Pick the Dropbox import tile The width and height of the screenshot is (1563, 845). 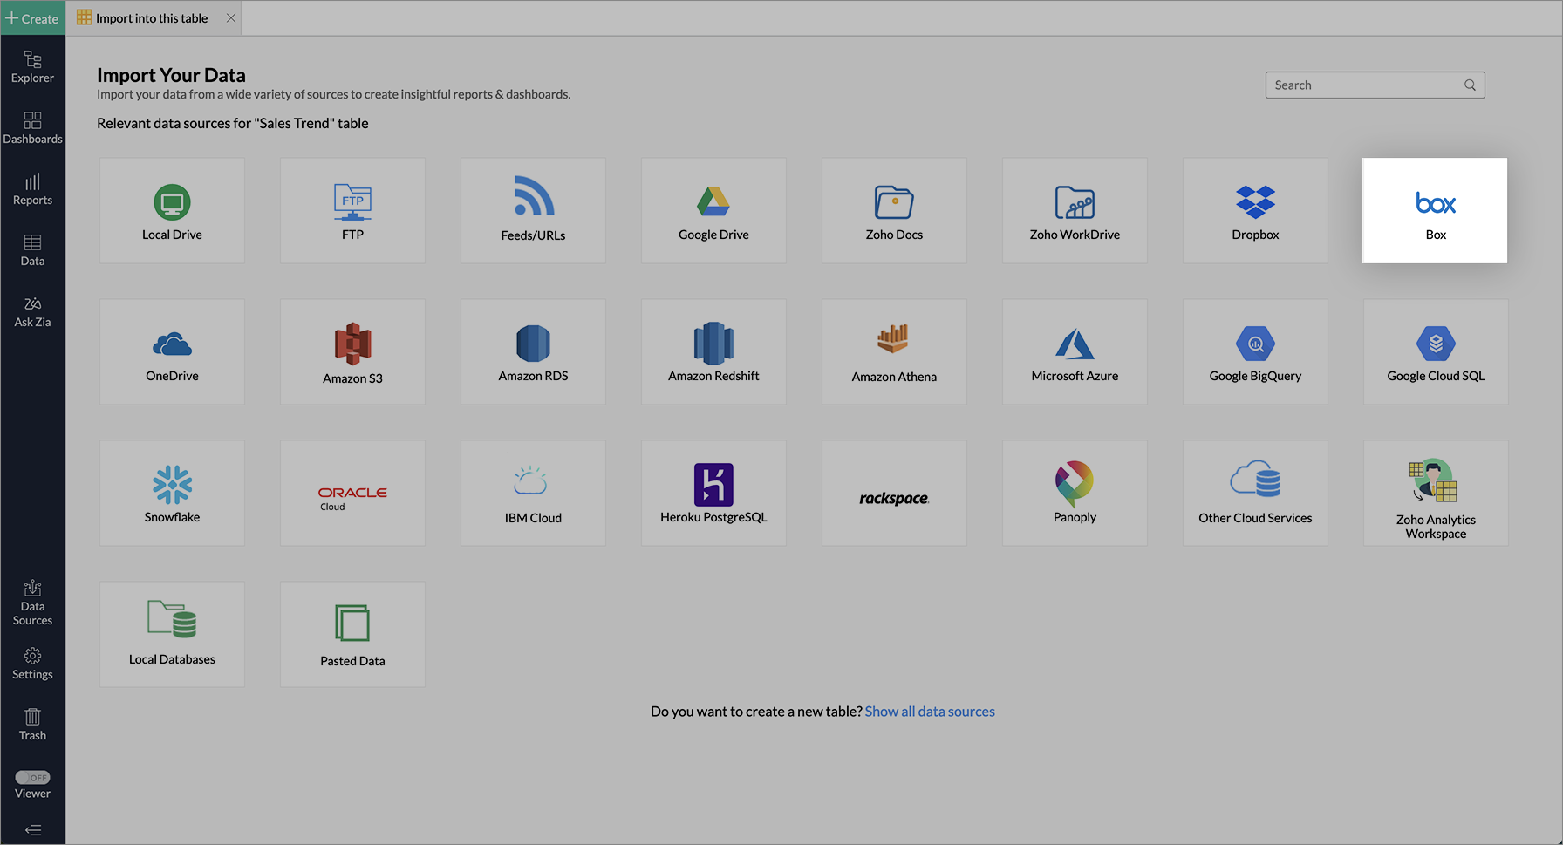(1255, 210)
